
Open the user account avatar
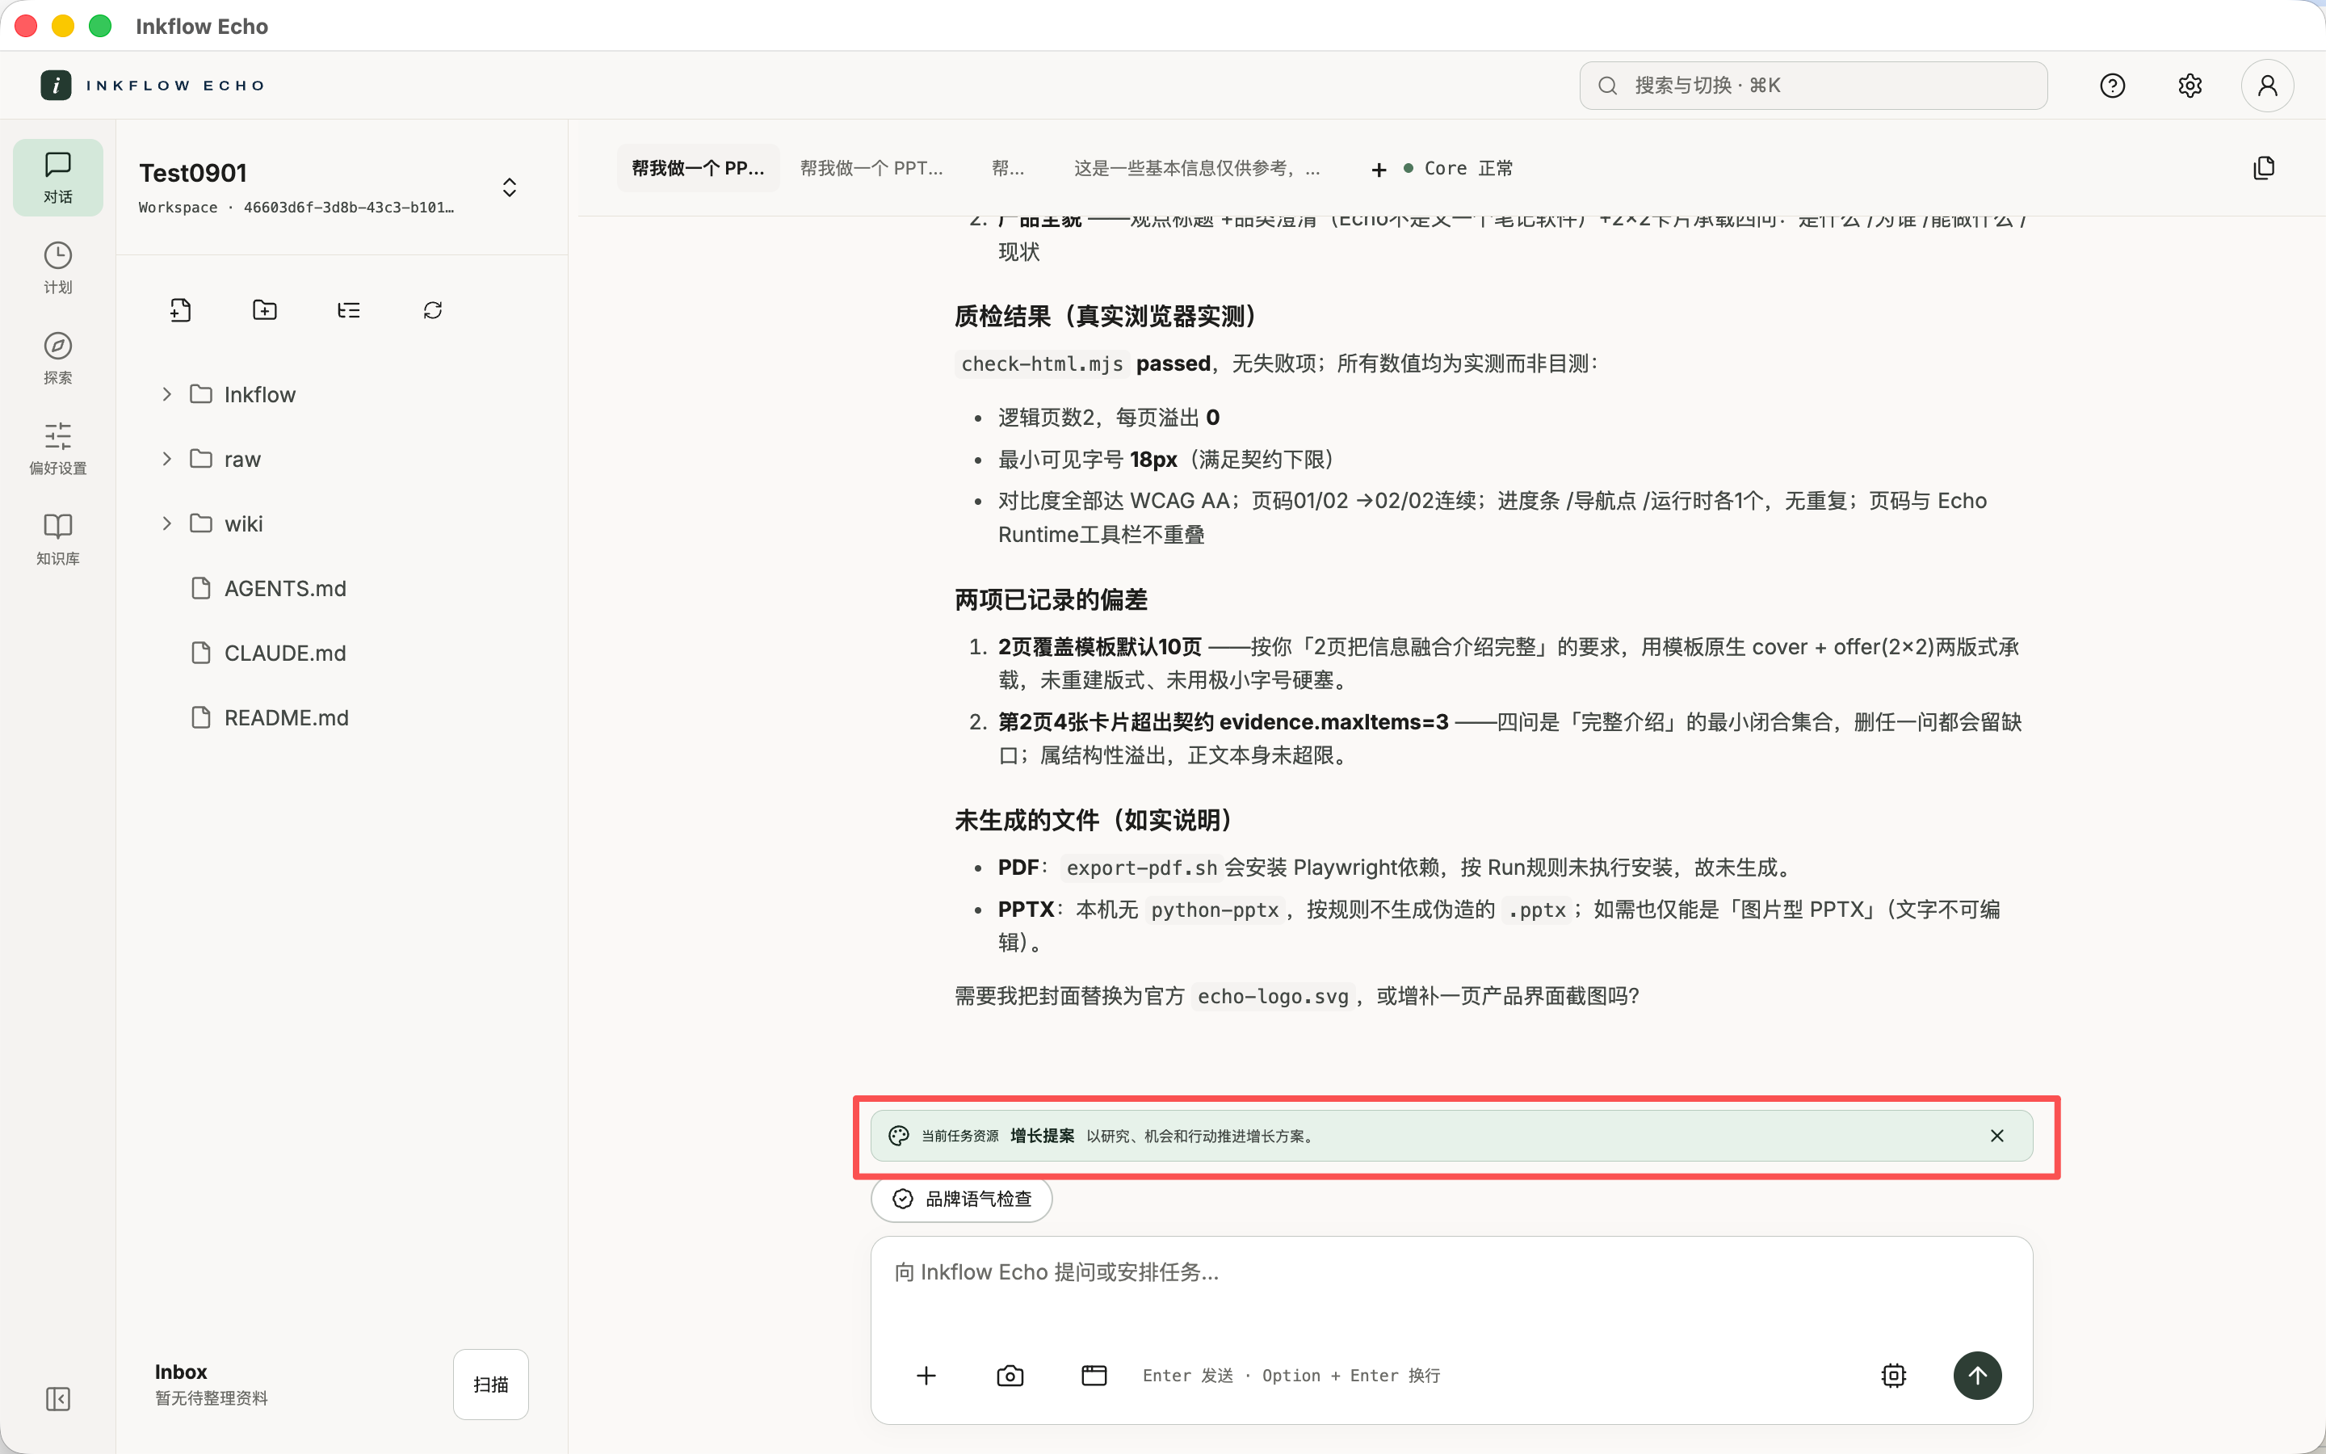[x=2267, y=86]
